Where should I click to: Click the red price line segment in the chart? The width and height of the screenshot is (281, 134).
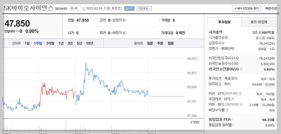tap(57, 91)
